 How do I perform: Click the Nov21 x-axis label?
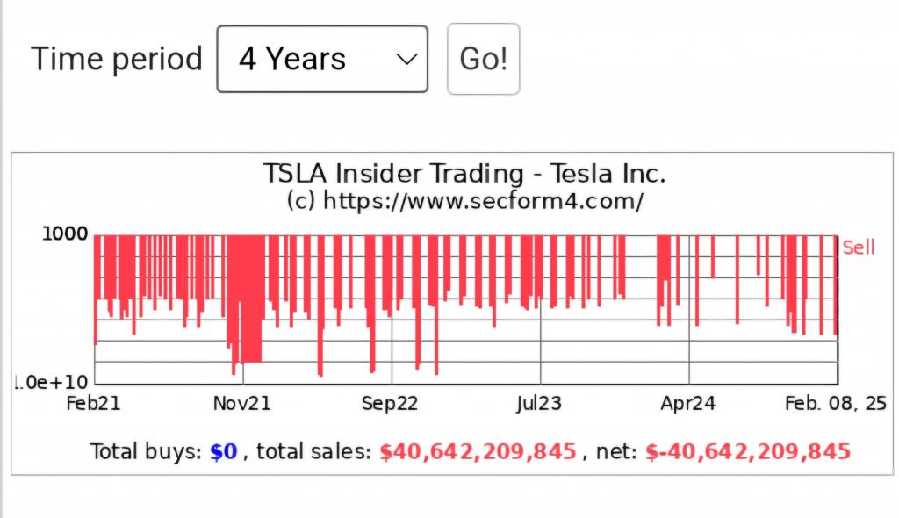[x=242, y=403]
